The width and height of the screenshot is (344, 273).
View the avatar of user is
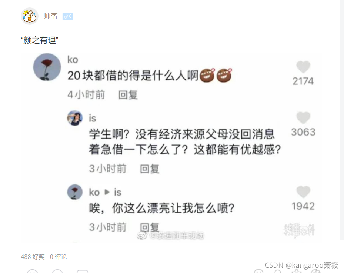click(75, 118)
